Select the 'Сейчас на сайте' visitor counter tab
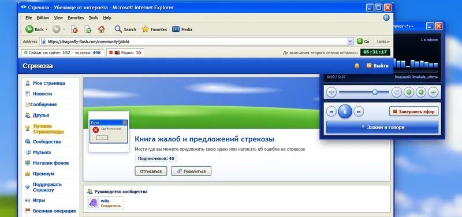Viewport: 462px width, 217px height. (x=62, y=53)
